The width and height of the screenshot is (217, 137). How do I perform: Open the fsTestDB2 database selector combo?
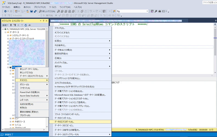[26, 15]
